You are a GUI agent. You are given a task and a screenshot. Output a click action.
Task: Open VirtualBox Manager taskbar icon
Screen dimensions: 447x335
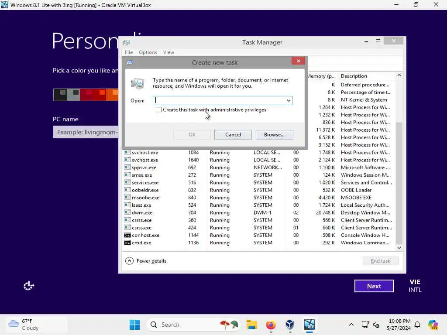tap(290, 325)
